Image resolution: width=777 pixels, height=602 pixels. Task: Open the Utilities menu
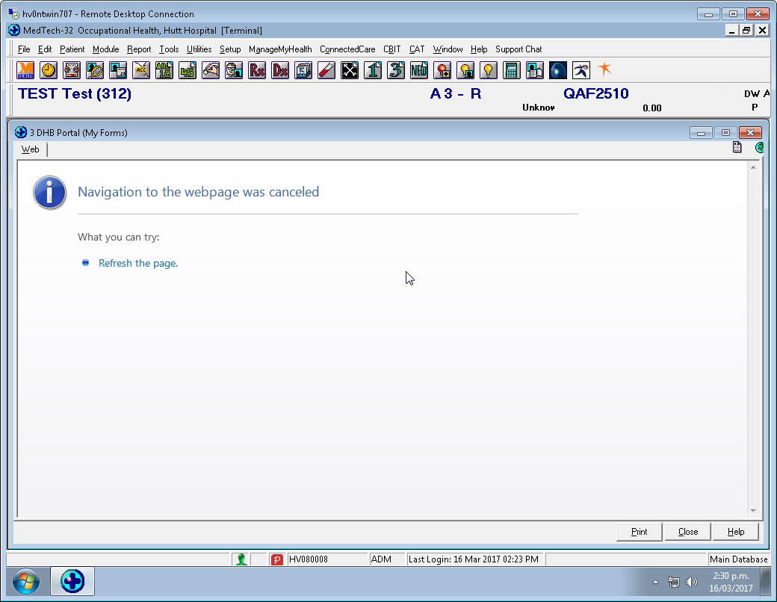[199, 49]
